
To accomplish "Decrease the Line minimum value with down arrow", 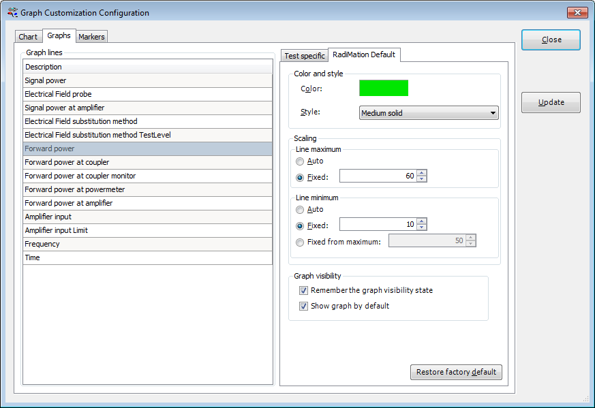I will (x=422, y=227).
